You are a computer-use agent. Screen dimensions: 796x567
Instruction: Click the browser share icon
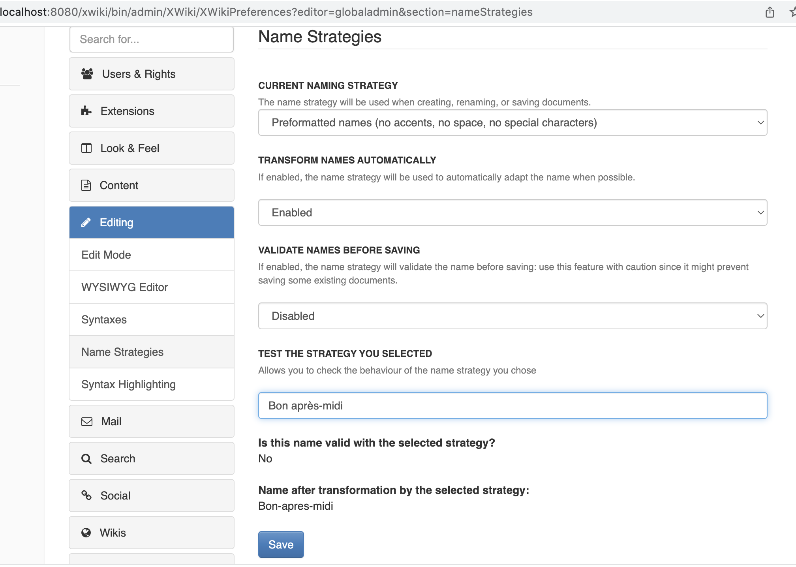click(x=770, y=12)
